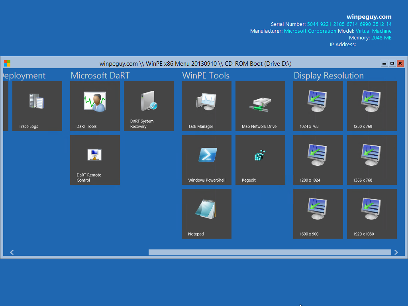Open Windows PowerShell
This screenshot has height=306, width=408.
point(206,160)
